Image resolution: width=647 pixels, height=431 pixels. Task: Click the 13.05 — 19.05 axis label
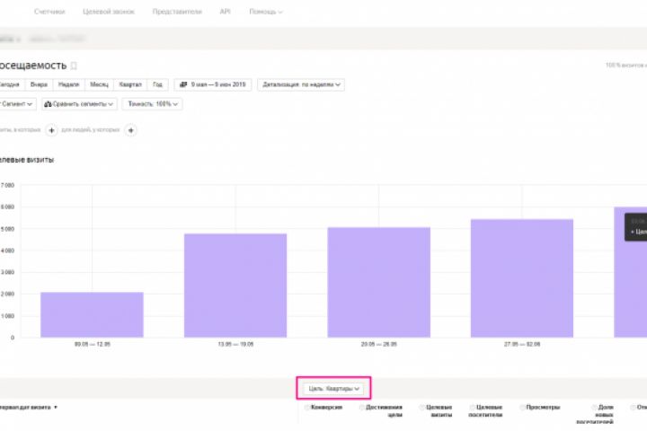point(235,344)
